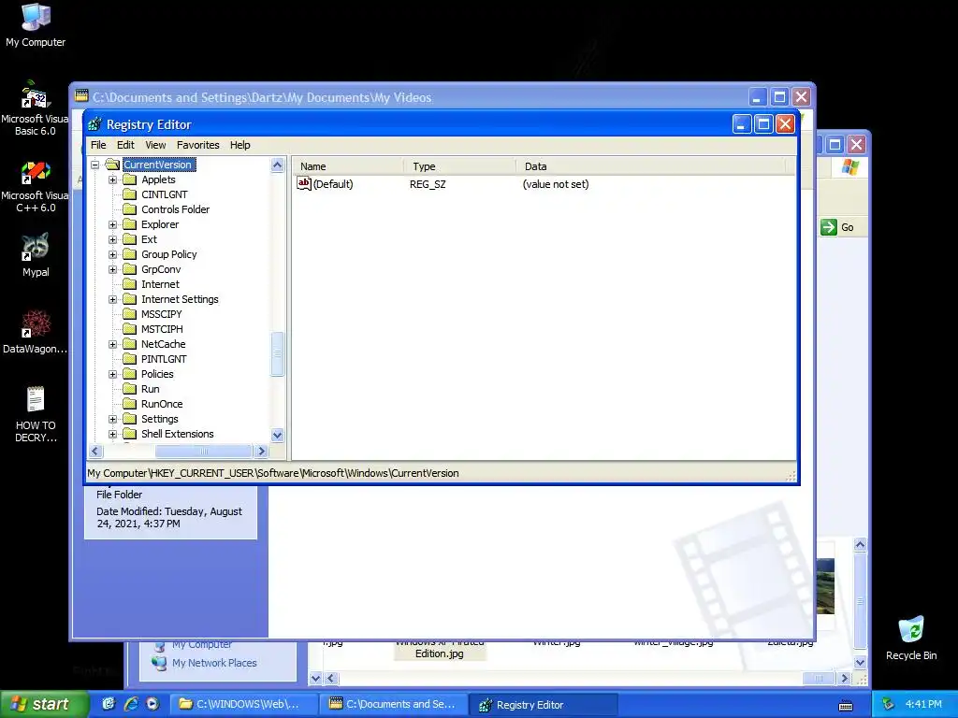Click the keyboard icon on taskbar

846,705
